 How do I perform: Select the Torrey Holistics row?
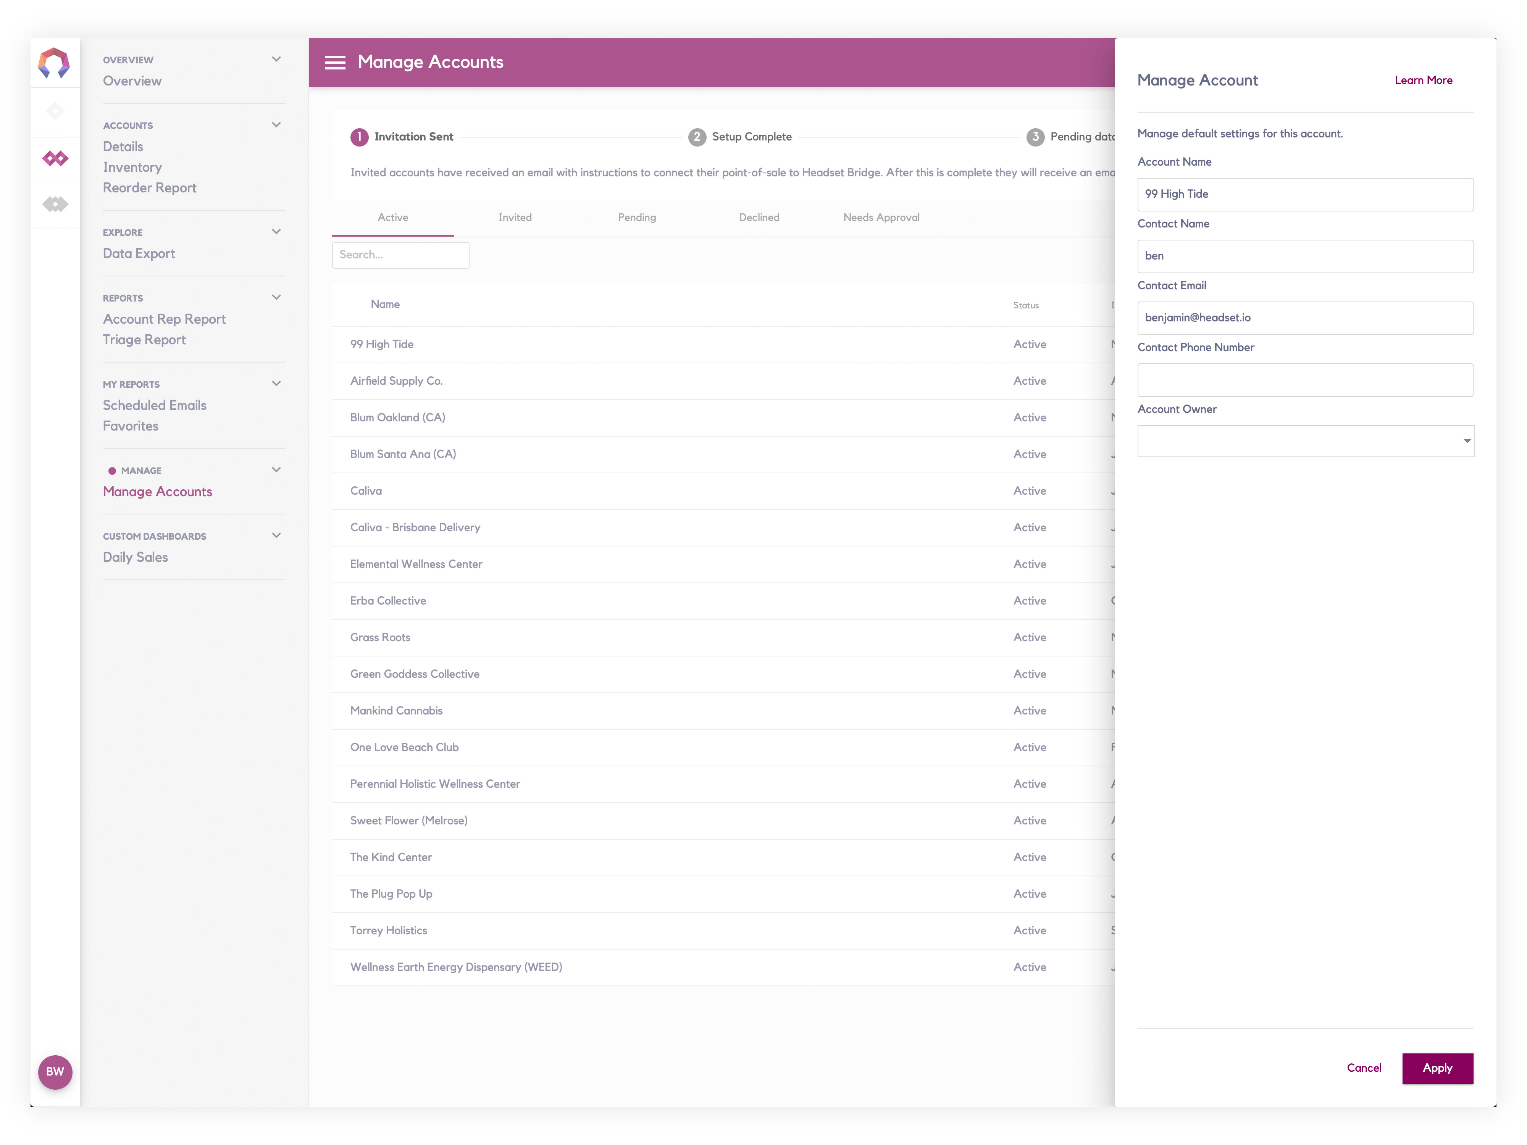tap(723, 931)
